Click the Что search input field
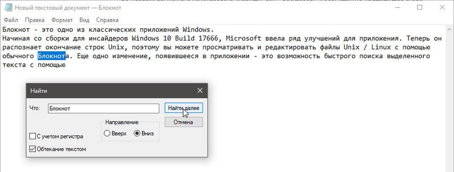Screen dimensions: 454x172 pos(103,108)
